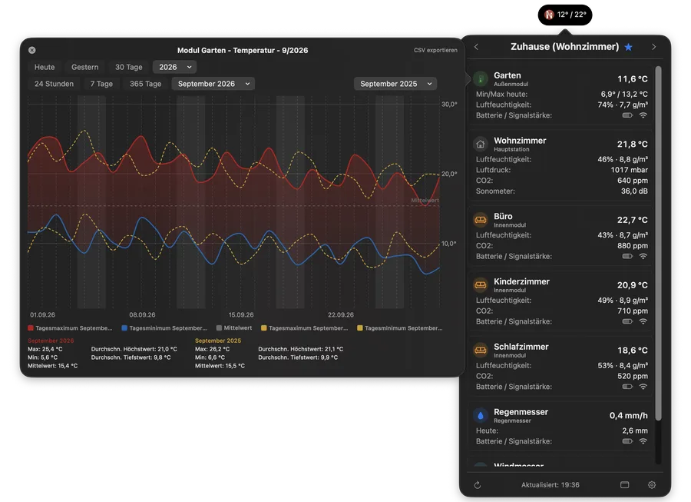Click the Regenmesser Wi-Fi signal icon
Screen dimensions: 691x502
(x=643, y=441)
